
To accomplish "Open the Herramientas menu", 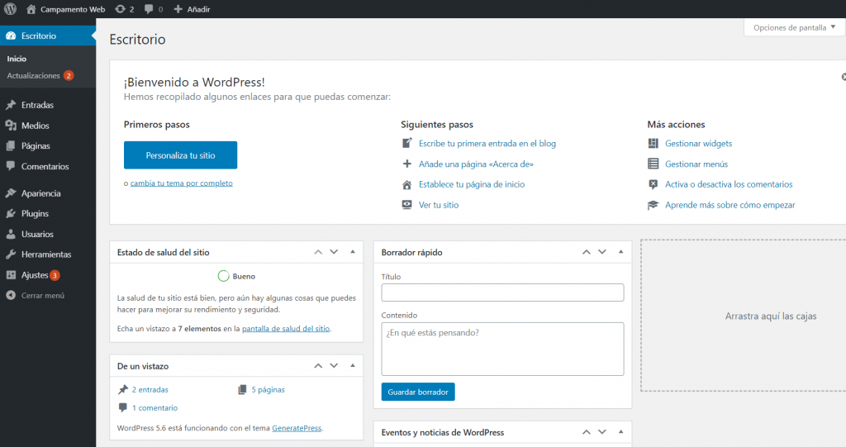I will pyautogui.click(x=46, y=254).
